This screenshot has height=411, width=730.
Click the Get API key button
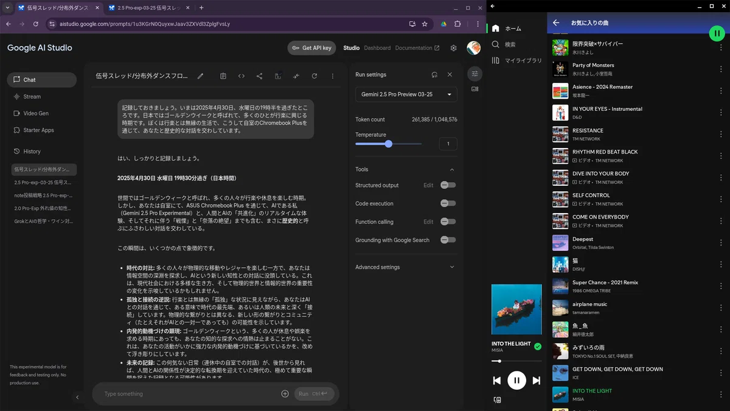tap(311, 48)
